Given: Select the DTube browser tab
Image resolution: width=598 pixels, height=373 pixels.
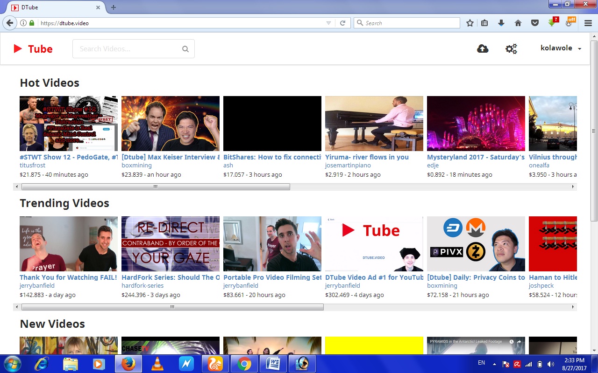Looking at the screenshot, I should [56, 7].
